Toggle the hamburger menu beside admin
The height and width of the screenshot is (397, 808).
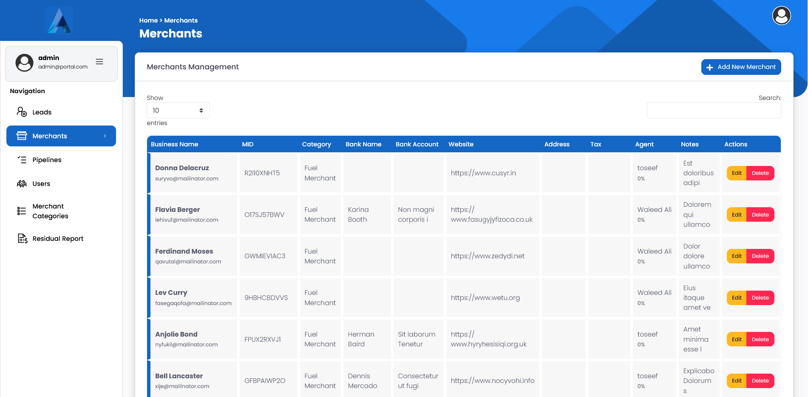point(99,62)
